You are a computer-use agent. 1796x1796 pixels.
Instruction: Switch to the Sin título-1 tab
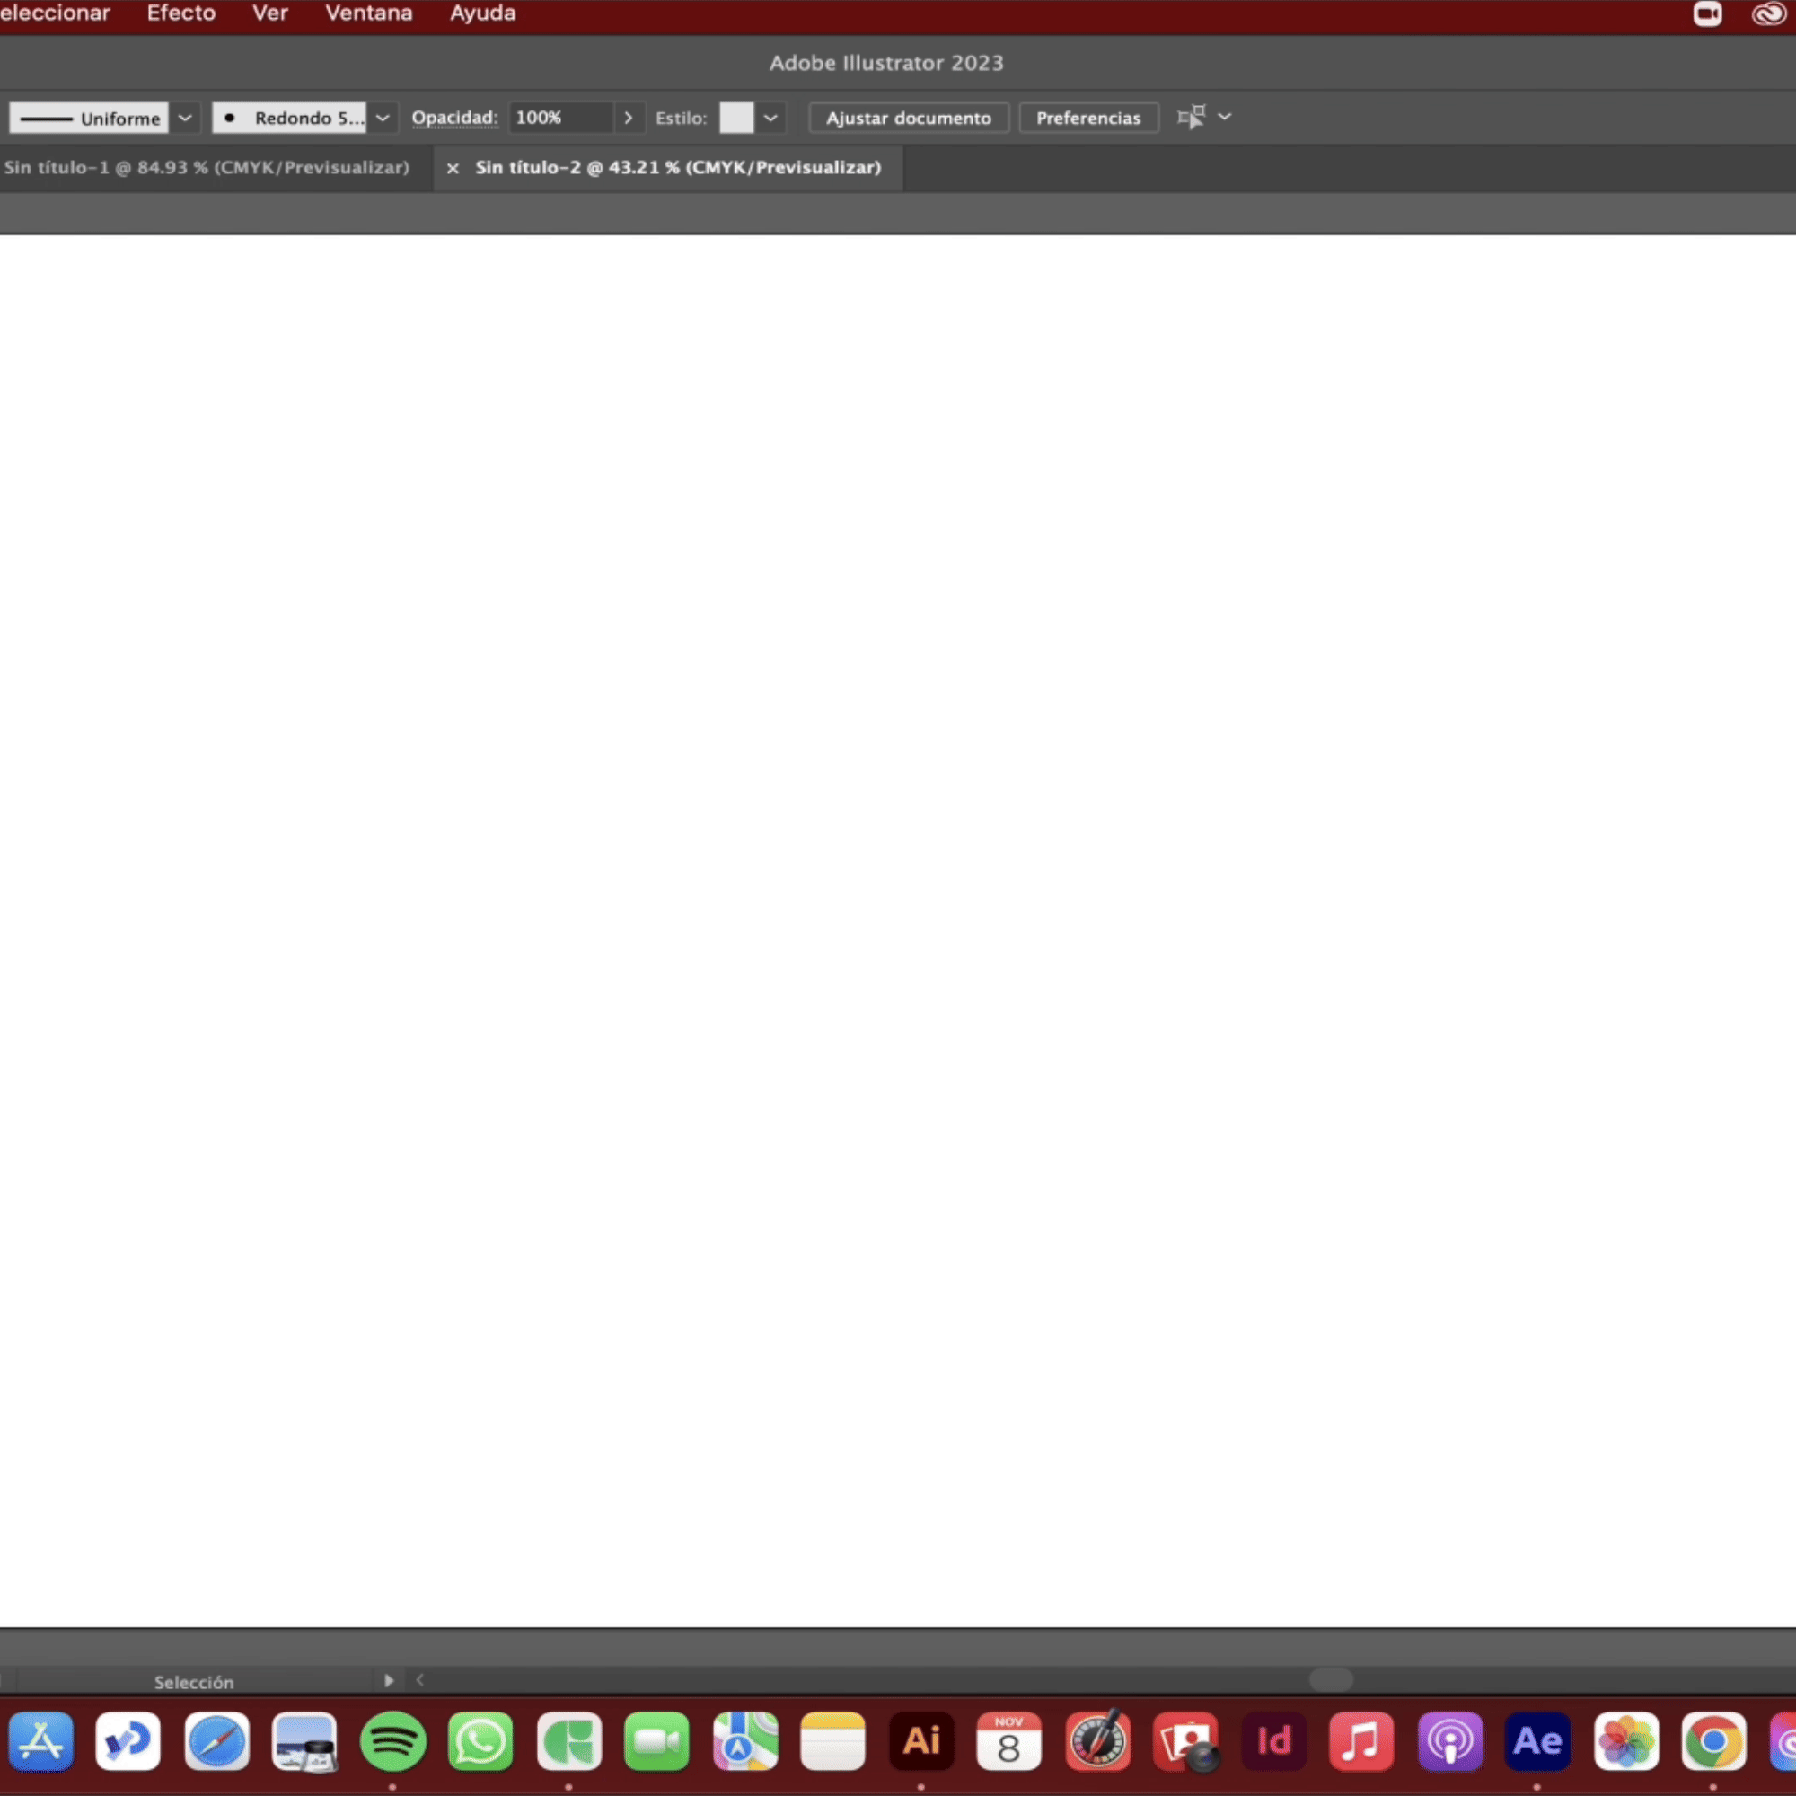click(207, 167)
